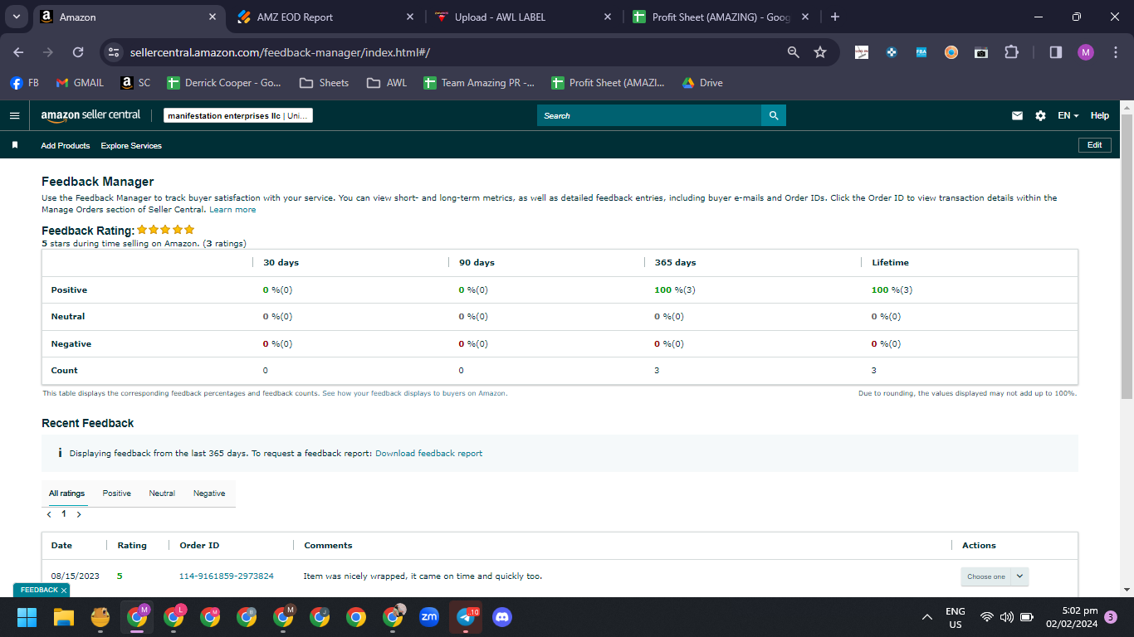Open the AWL bookmarks folder
Screen dimensions: 1134x637
click(387, 83)
